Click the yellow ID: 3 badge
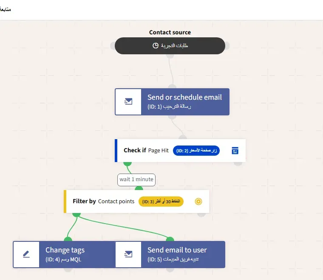The width and height of the screenshot is (323, 280). pyautogui.click(x=161, y=202)
